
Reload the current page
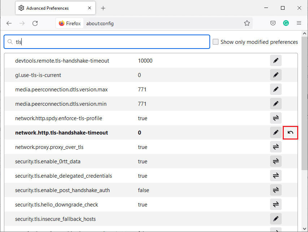pos(35,23)
